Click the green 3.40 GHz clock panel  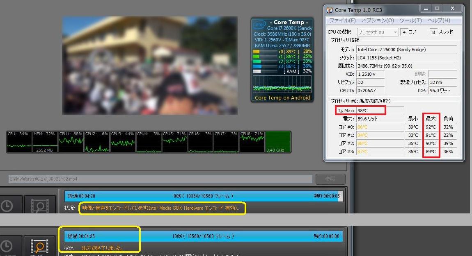point(278,142)
